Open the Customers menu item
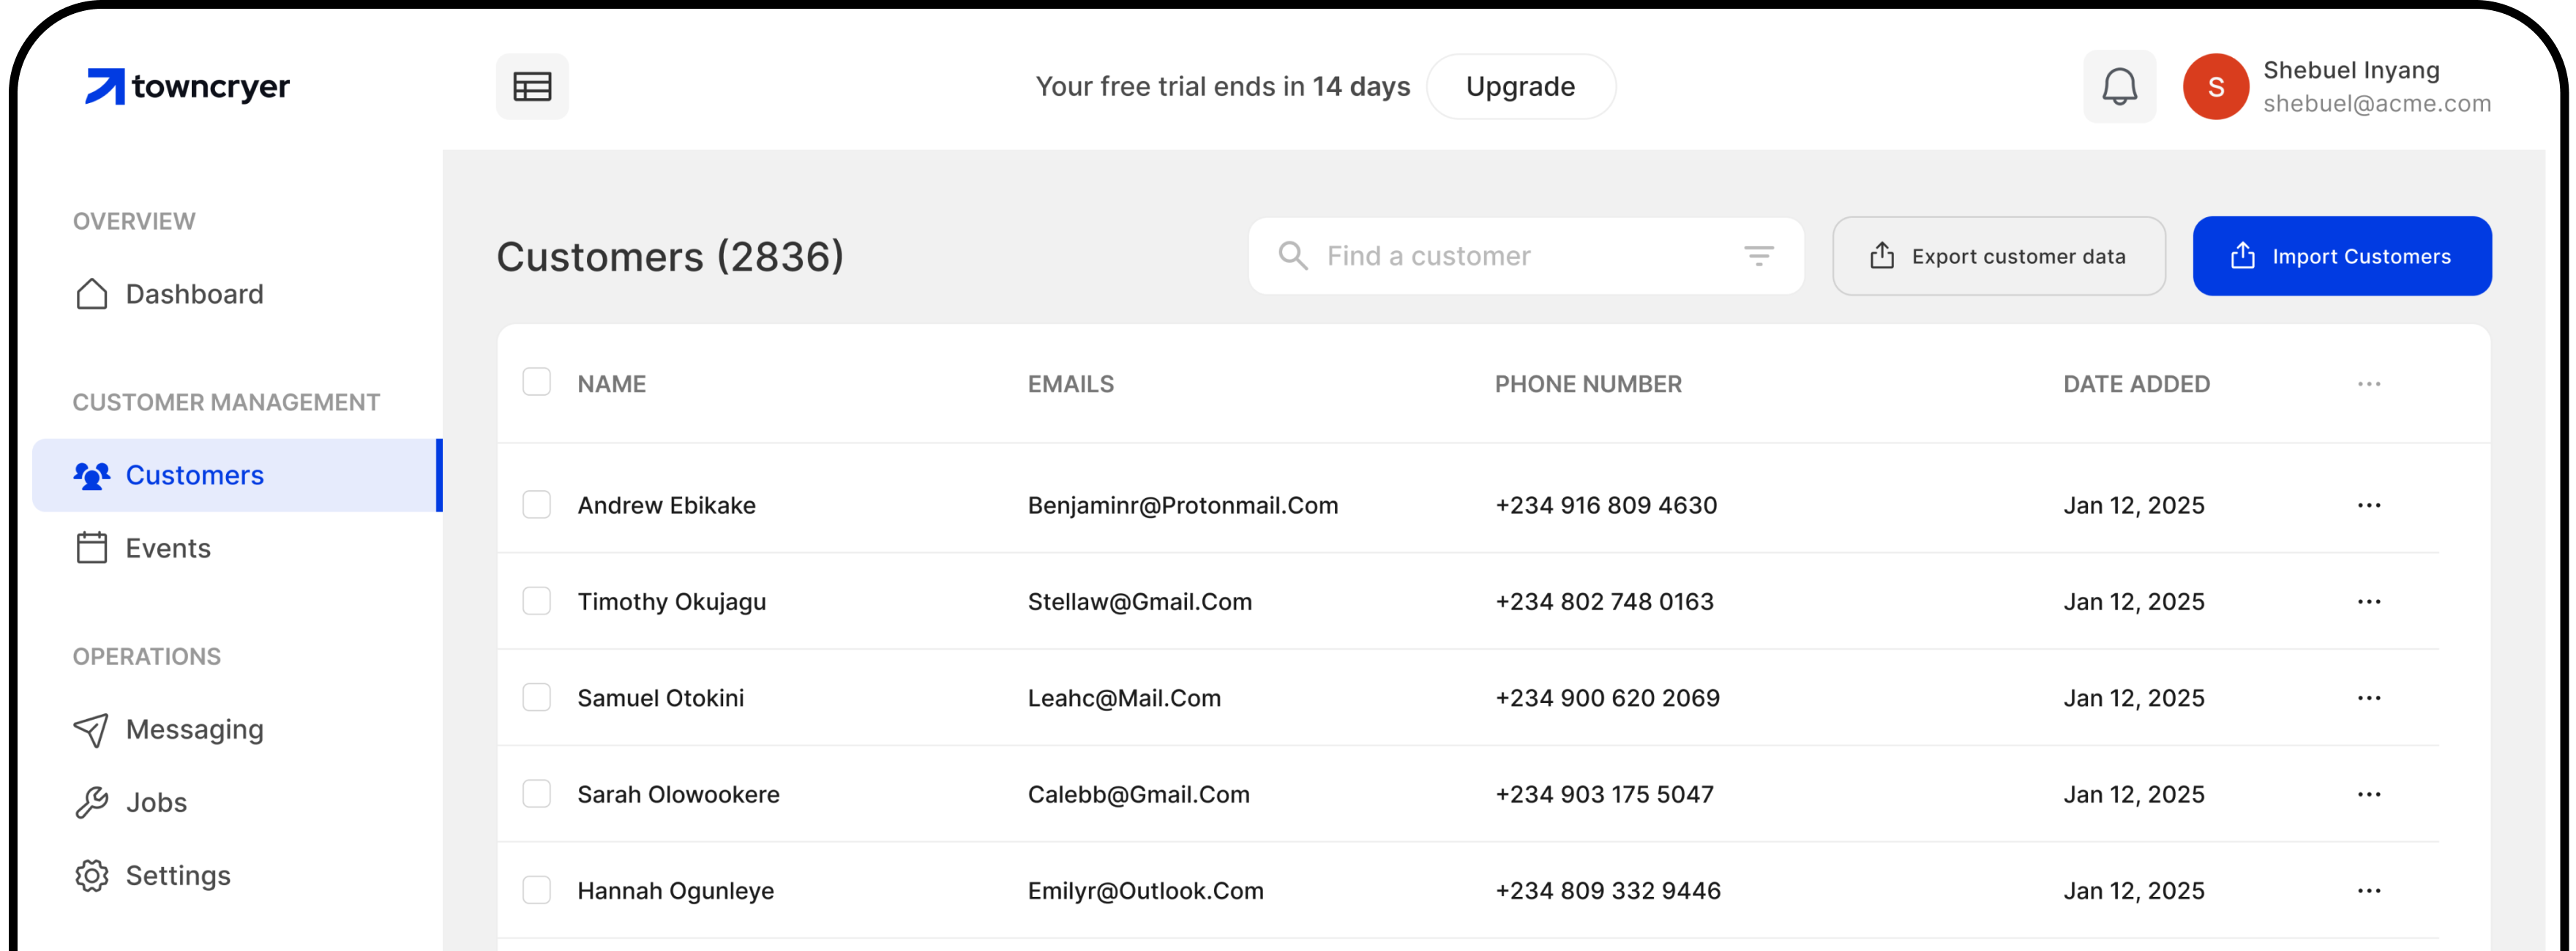The height and width of the screenshot is (951, 2576). (238, 475)
